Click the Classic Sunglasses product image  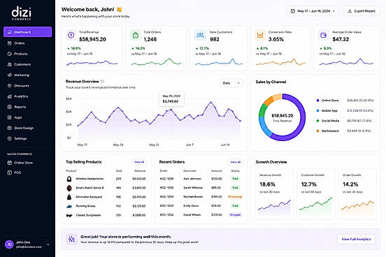click(69, 215)
